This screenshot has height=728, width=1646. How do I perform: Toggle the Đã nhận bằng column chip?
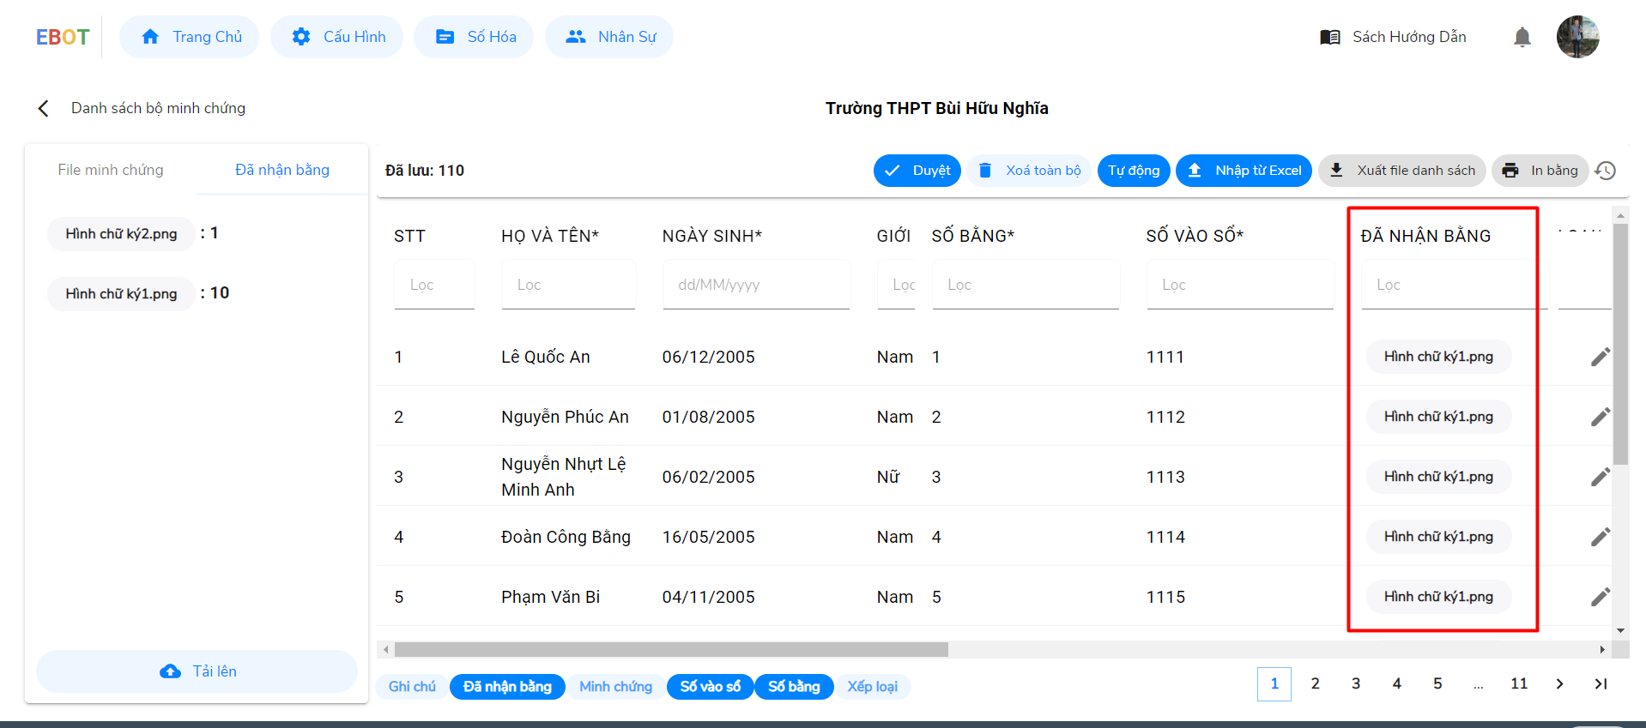click(x=507, y=687)
